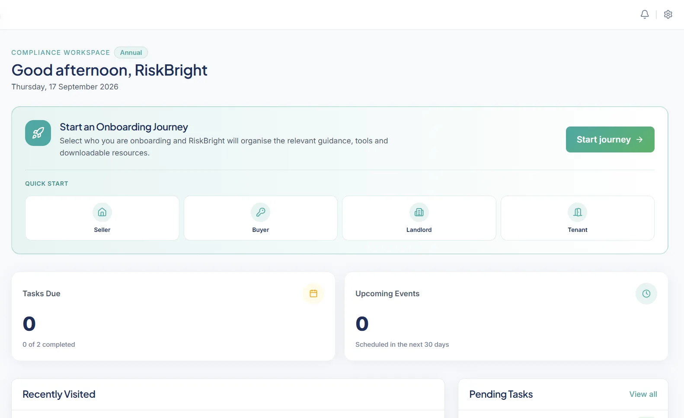Click the "Recently Visited" heading

[59, 394]
